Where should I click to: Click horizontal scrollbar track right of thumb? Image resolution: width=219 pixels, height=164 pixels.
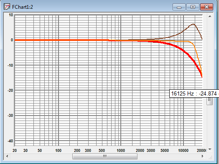point(168,156)
